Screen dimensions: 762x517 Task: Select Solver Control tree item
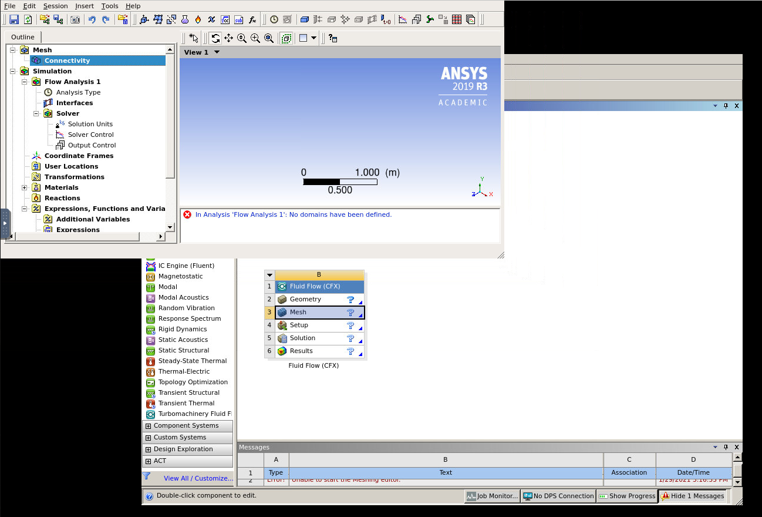91,135
